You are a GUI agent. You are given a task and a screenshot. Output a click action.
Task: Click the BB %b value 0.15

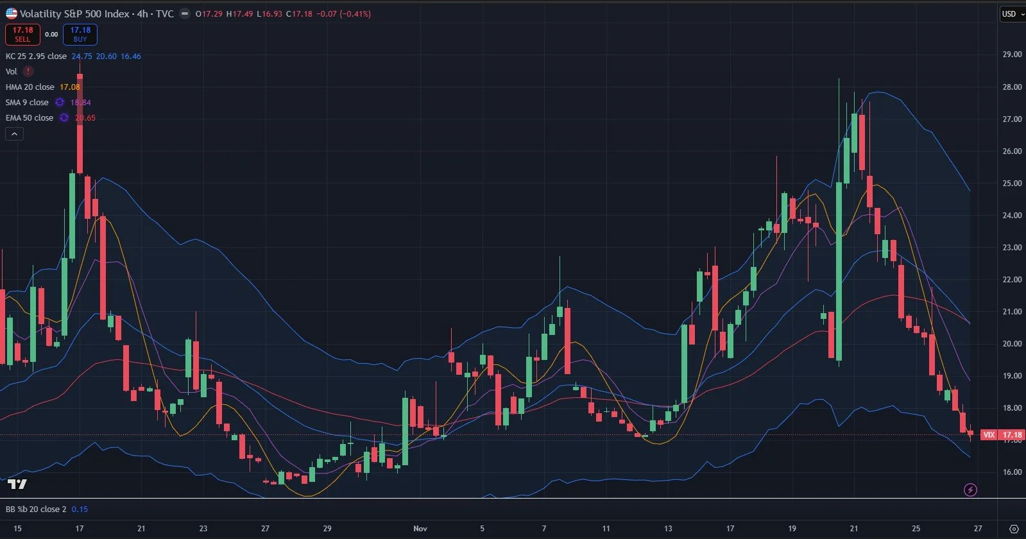click(80, 509)
